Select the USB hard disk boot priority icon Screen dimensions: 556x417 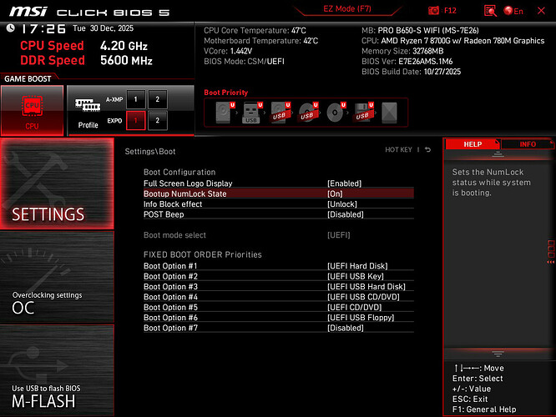(x=281, y=113)
